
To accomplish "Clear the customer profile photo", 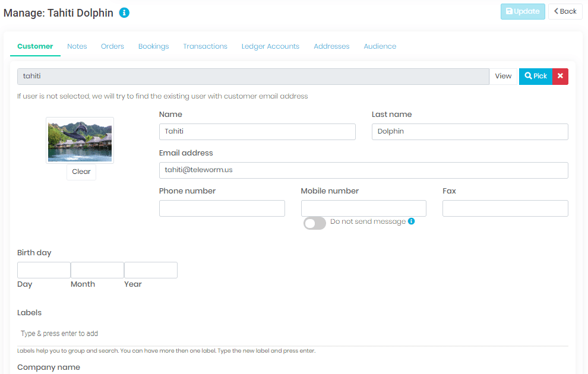I will (81, 172).
